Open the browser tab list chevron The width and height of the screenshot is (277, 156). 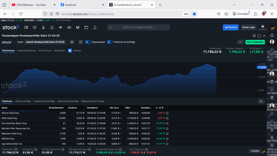(234, 5)
